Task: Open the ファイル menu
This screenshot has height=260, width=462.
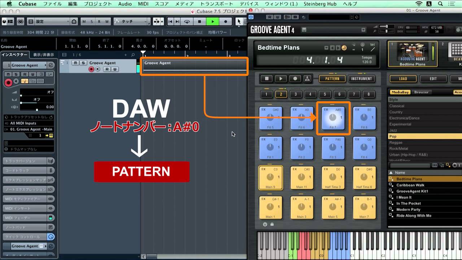Action: tap(52, 4)
